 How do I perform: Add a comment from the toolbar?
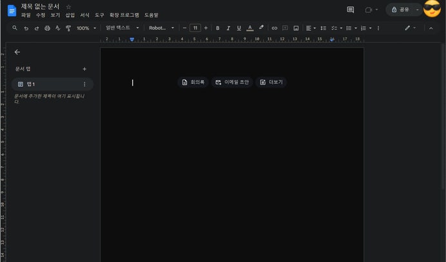tap(285, 28)
